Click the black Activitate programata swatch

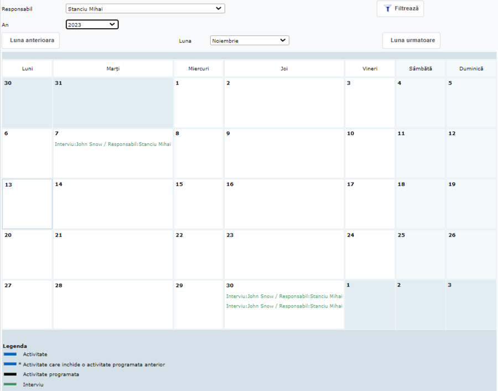point(10,374)
